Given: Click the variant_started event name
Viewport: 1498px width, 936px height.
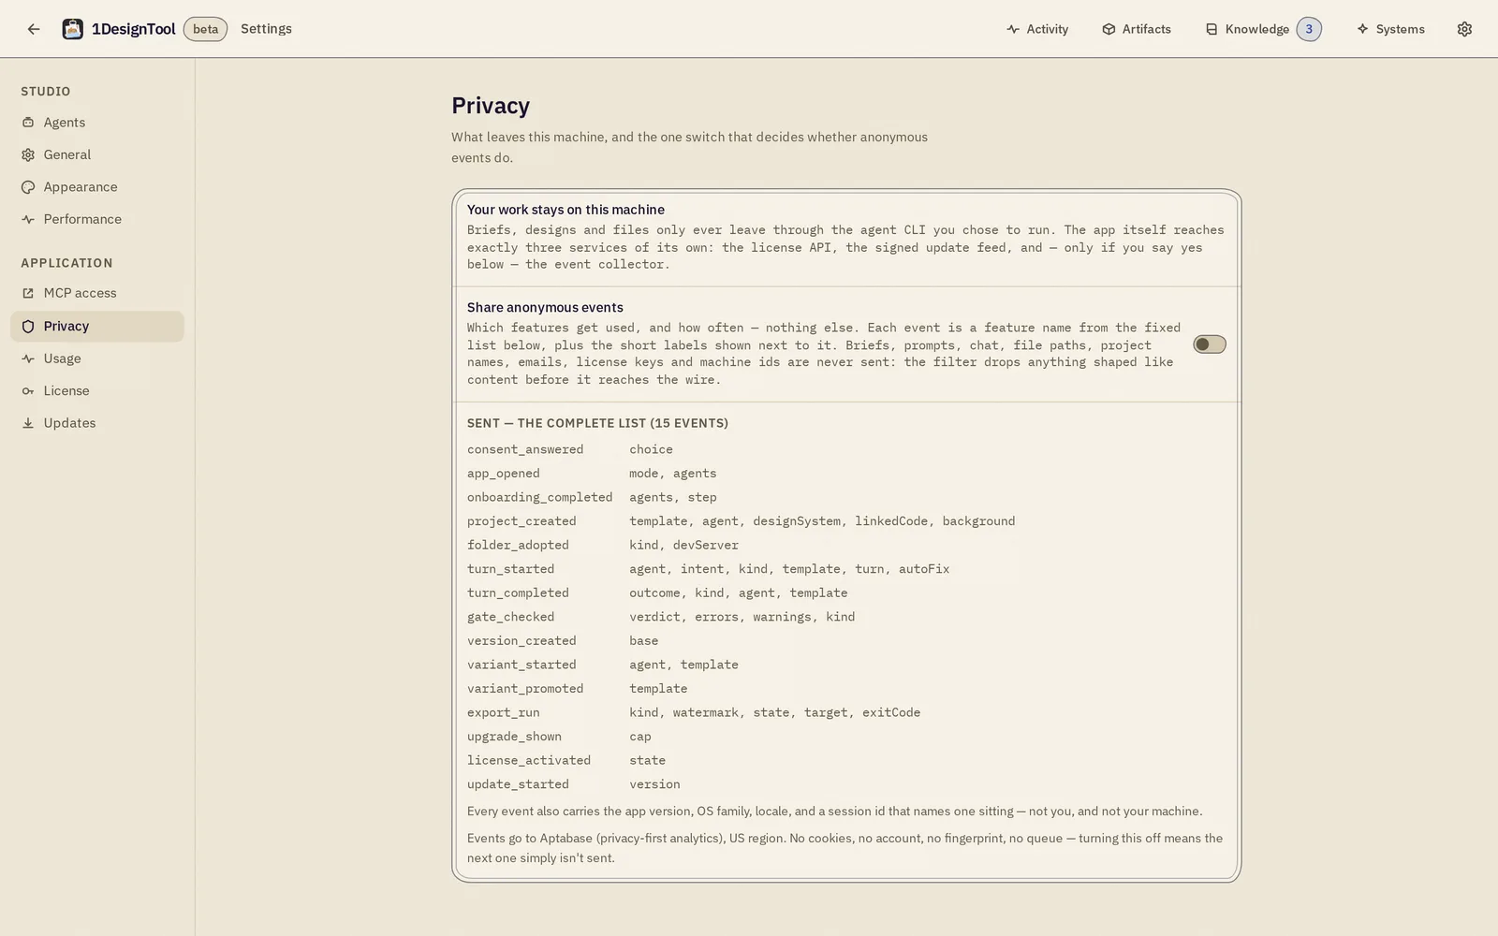Looking at the screenshot, I should (521, 665).
